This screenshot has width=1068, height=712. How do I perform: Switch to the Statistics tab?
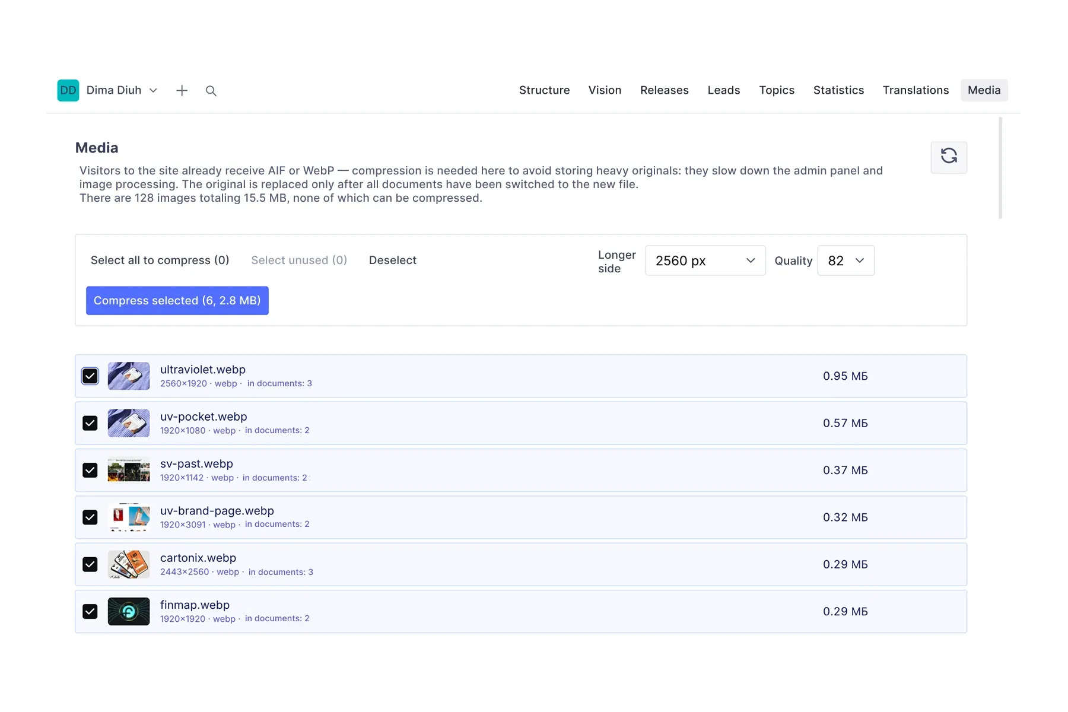[838, 90]
